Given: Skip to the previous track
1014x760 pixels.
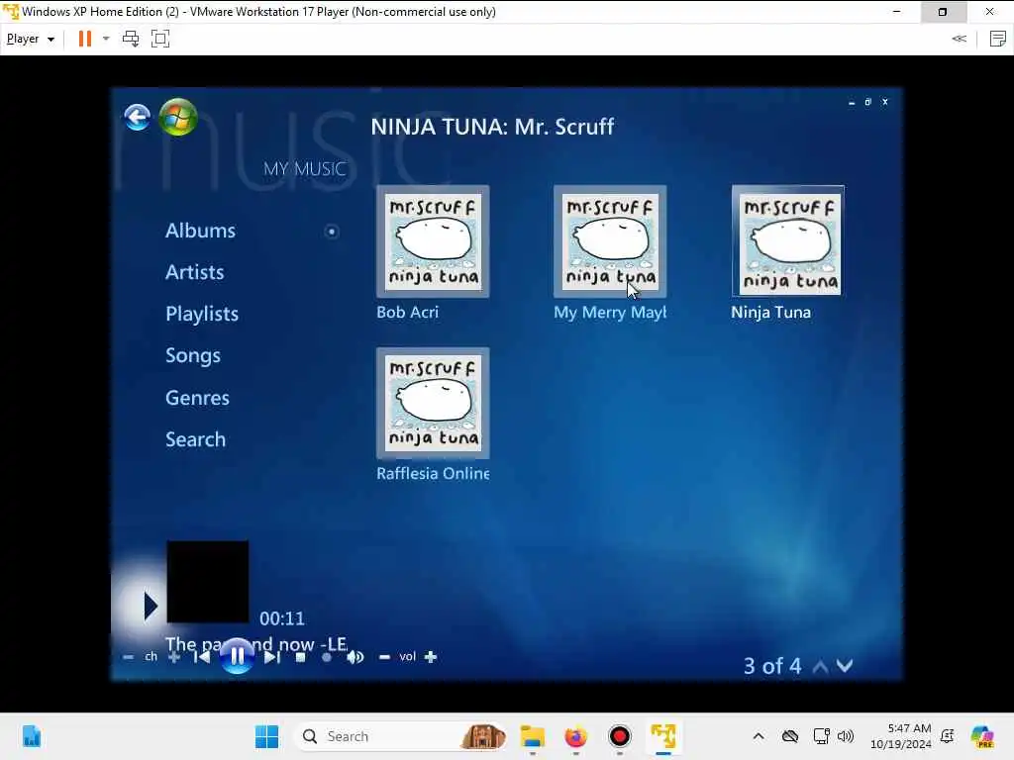Looking at the screenshot, I should click(201, 657).
